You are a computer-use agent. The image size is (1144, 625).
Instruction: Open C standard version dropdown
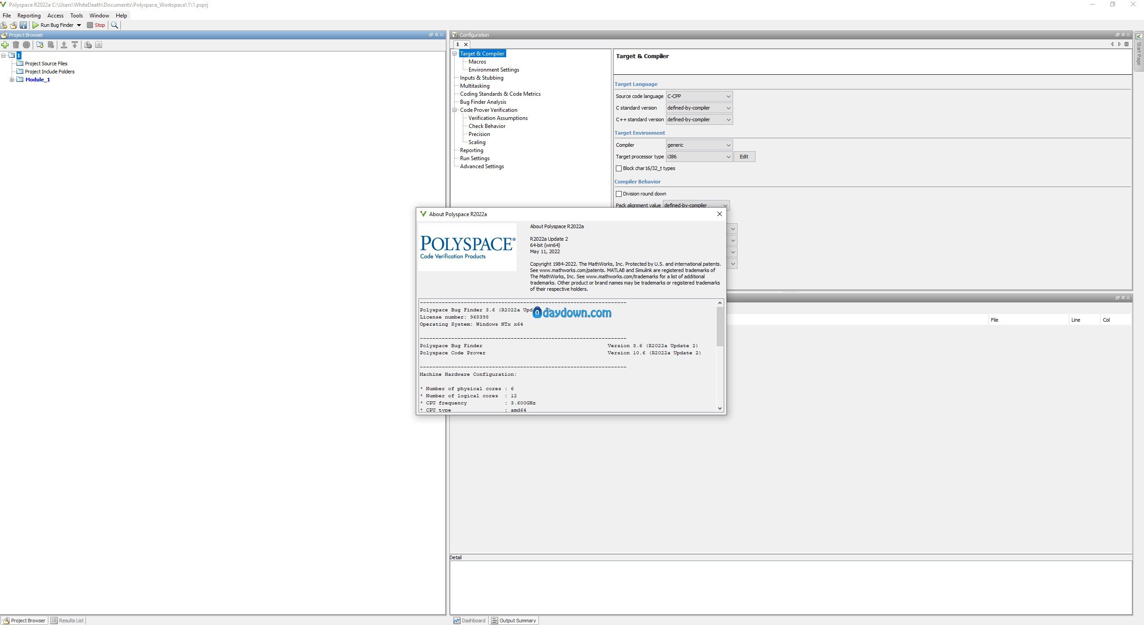tap(699, 108)
